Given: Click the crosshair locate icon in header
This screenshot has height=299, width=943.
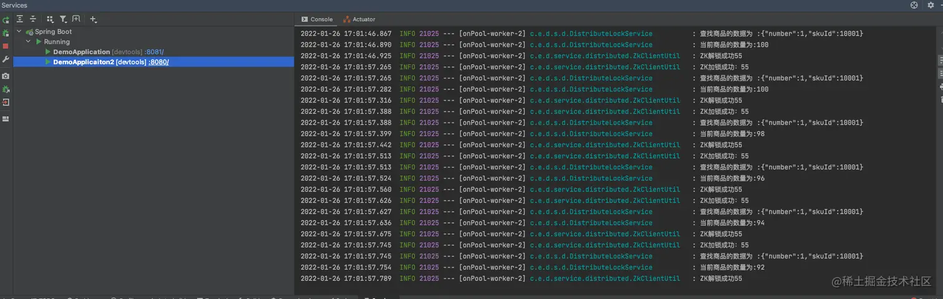Looking at the screenshot, I should [x=914, y=5].
